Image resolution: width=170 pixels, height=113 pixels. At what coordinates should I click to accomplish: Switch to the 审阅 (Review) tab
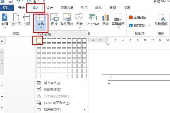(x=112, y=8)
